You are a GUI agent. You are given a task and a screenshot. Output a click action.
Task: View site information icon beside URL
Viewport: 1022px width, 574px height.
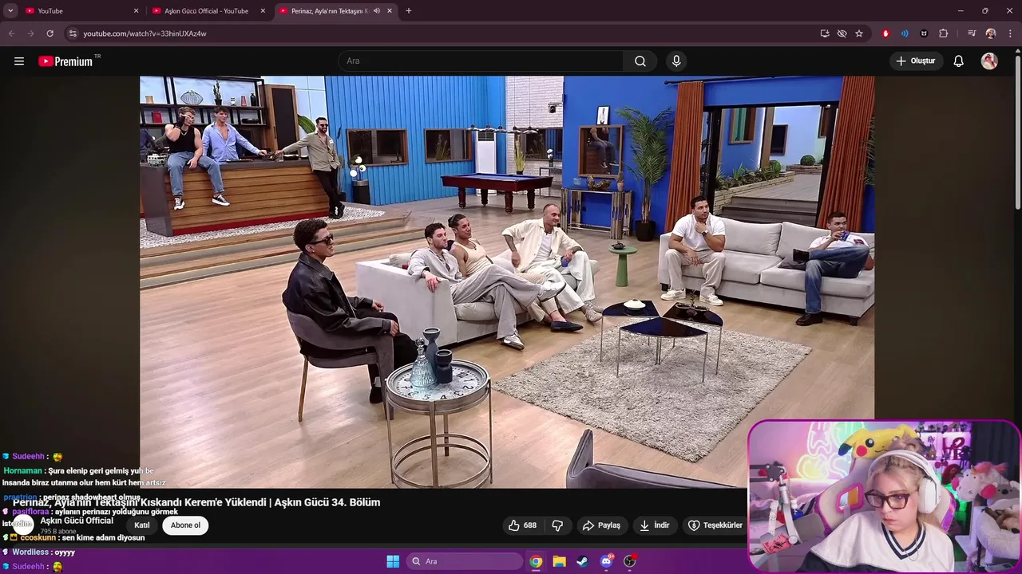click(x=72, y=33)
